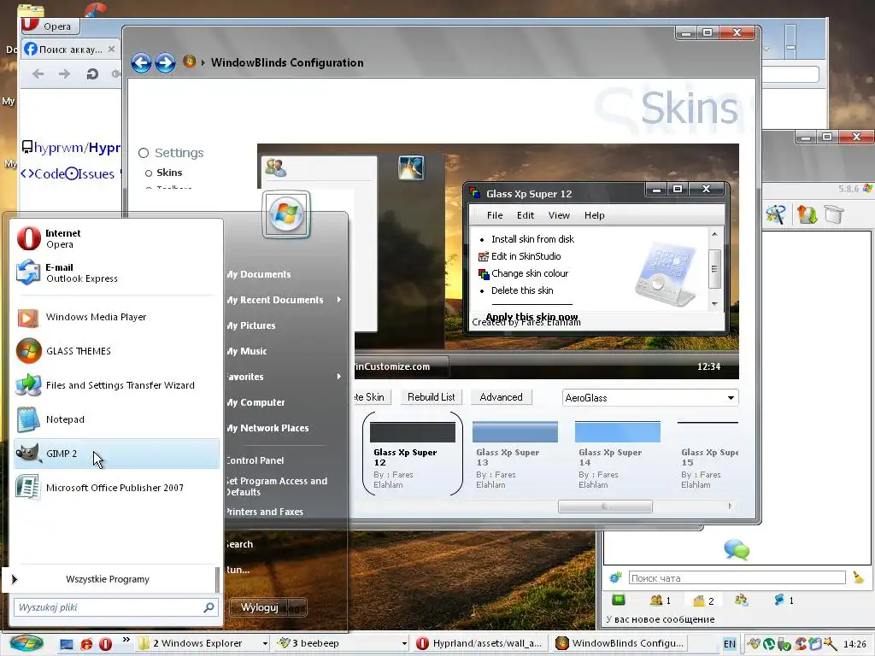Click Wyszukaj pliki search field
875x656 pixels.
coord(115,607)
